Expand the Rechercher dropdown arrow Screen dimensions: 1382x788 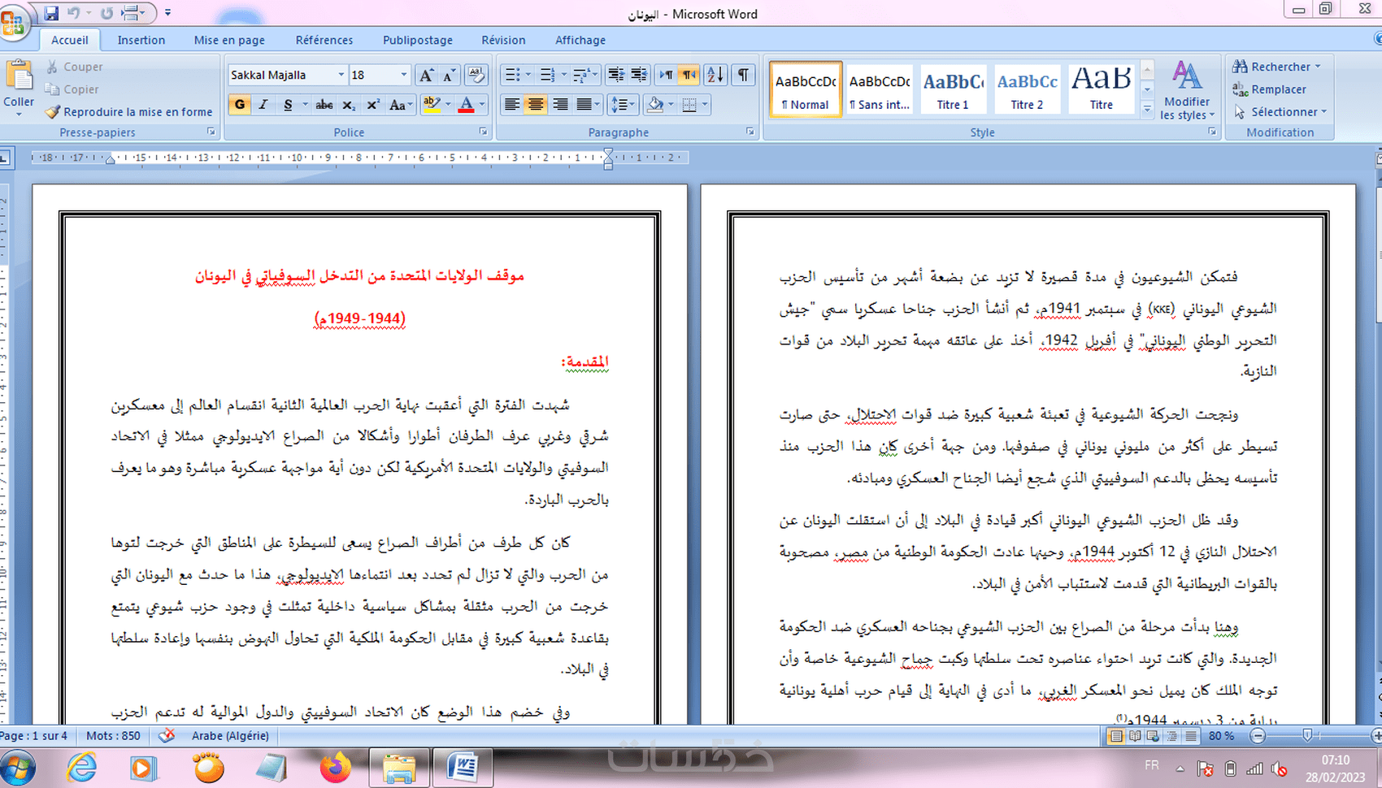point(1318,67)
